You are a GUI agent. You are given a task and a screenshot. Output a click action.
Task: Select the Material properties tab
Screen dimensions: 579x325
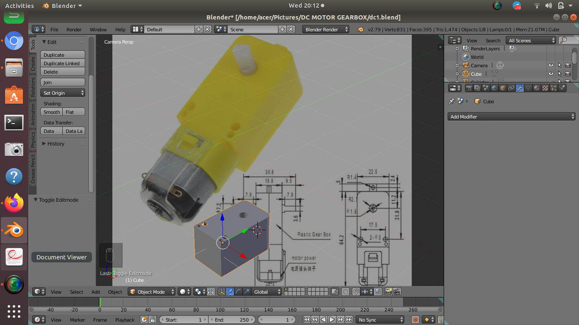[537, 88]
